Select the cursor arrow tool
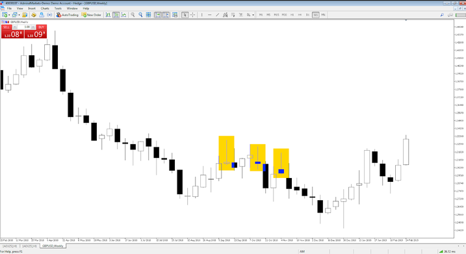466x254 pixels. 185,15
